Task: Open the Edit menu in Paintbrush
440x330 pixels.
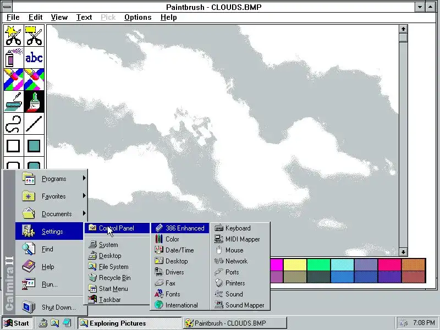Action: [35, 18]
